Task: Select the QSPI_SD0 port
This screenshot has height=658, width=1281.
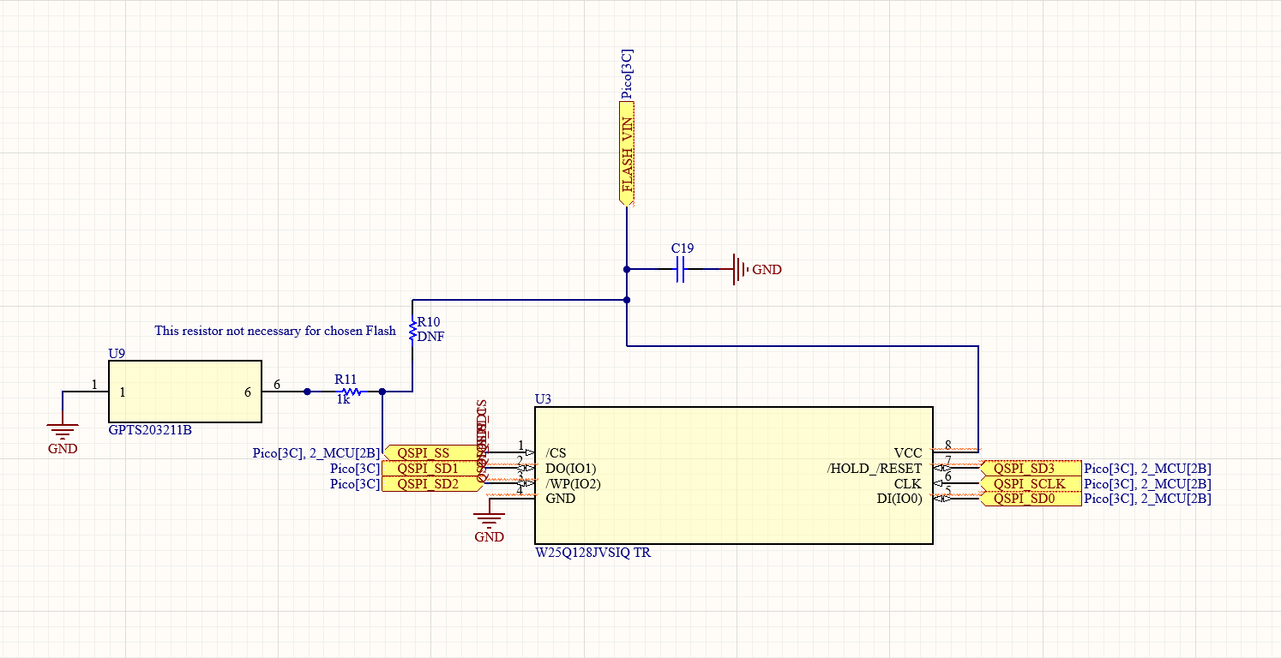Action: (1031, 499)
